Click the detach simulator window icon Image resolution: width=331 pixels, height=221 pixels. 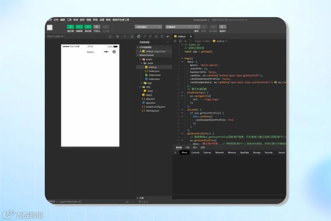(132, 37)
